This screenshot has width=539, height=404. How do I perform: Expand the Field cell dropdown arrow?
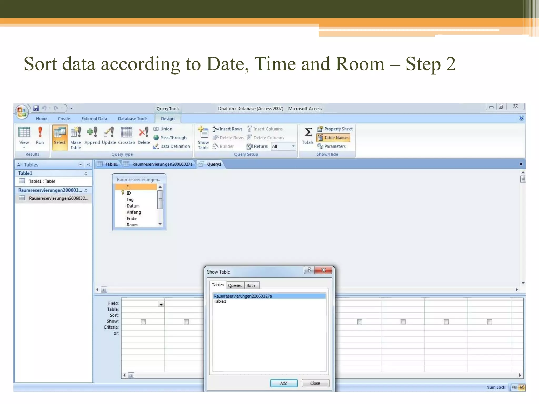tap(161, 304)
